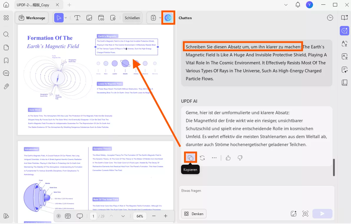Toggle the Denken thinking mode button
Viewport: 351px width, 224px height.
[194, 214]
